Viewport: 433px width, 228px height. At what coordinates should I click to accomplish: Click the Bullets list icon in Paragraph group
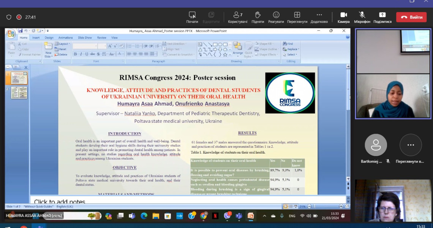[x=130, y=46]
